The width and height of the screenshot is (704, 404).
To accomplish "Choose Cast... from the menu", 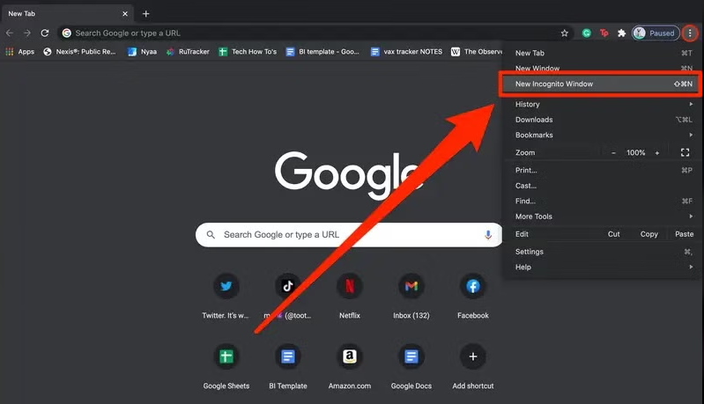I will click(x=602, y=186).
